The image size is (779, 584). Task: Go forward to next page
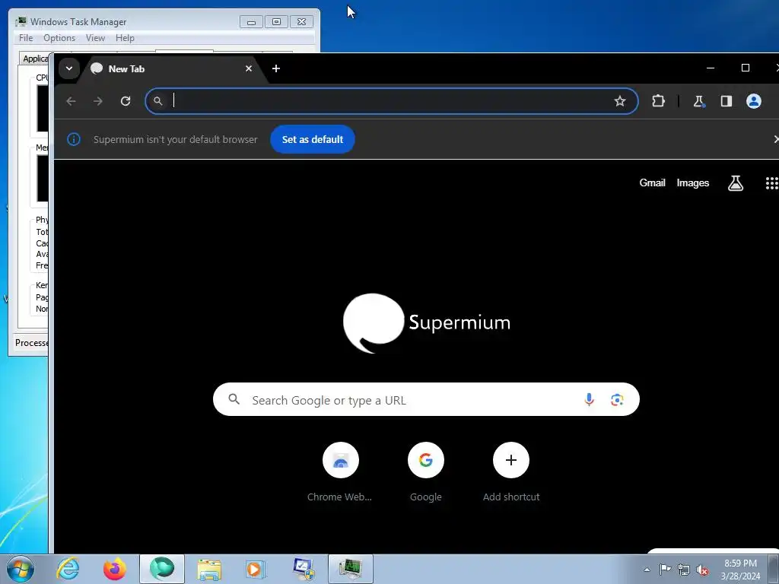click(x=98, y=101)
